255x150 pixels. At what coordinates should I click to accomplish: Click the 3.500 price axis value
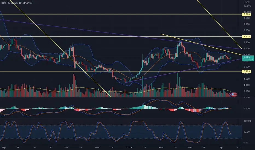point(247,91)
